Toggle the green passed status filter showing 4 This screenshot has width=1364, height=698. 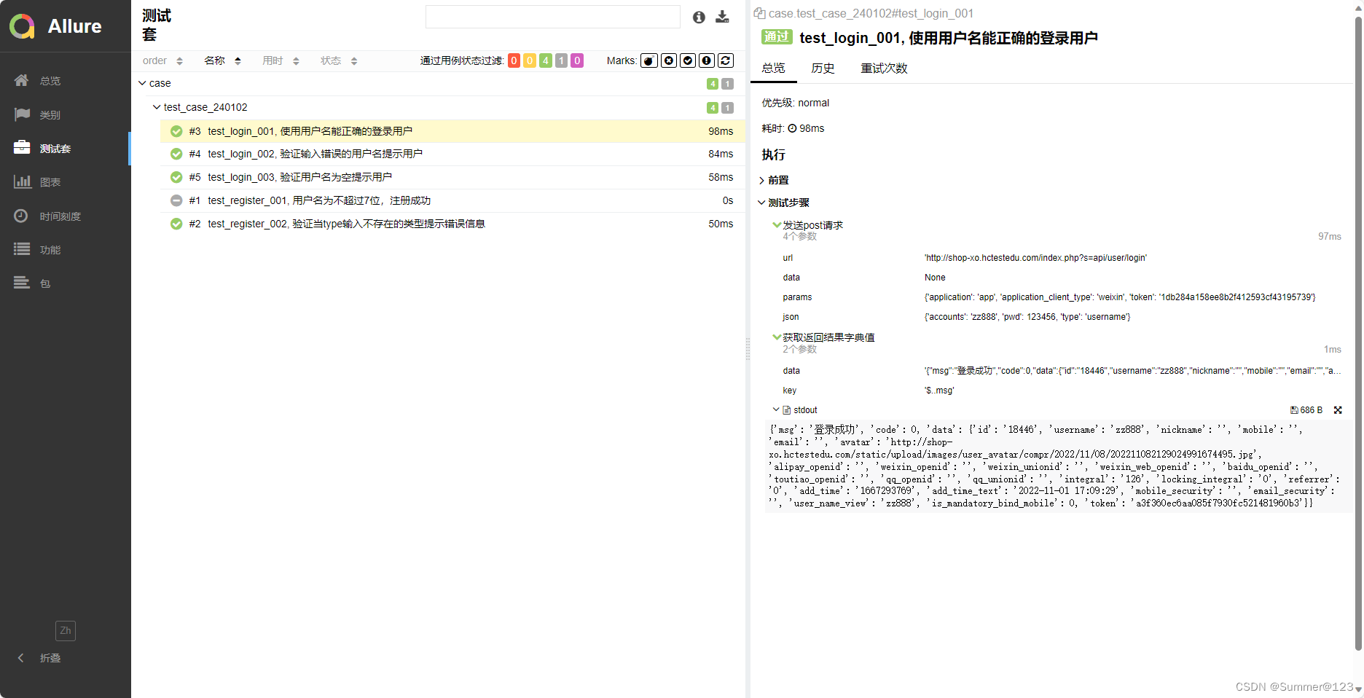pyautogui.click(x=546, y=60)
